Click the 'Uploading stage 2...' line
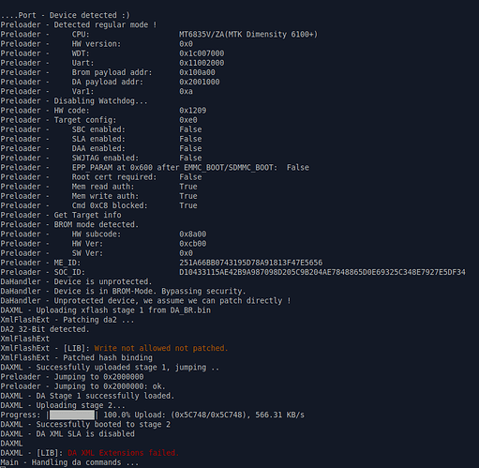This screenshot has height=468, width=479. [x=63, y=405]
